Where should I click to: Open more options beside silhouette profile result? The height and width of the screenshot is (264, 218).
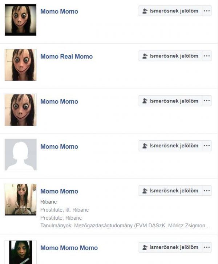click(207, 146)
